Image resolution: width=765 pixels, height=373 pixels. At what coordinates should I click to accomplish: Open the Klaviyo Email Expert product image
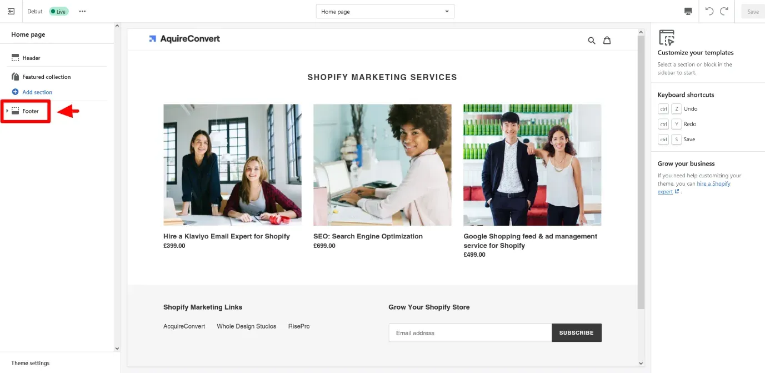pyautogui.click(x=232, y=165)
